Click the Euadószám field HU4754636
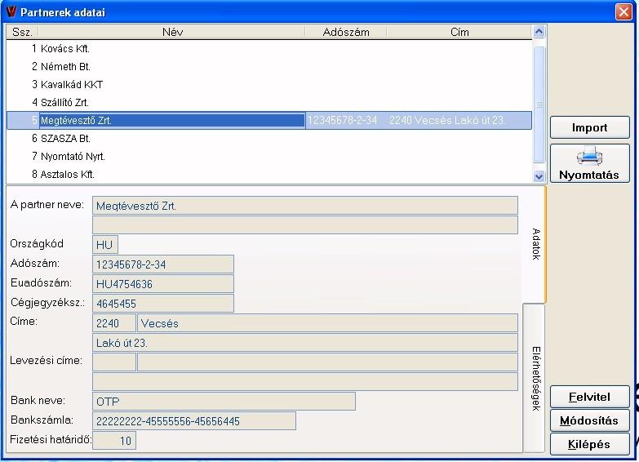 coord(163,284)
